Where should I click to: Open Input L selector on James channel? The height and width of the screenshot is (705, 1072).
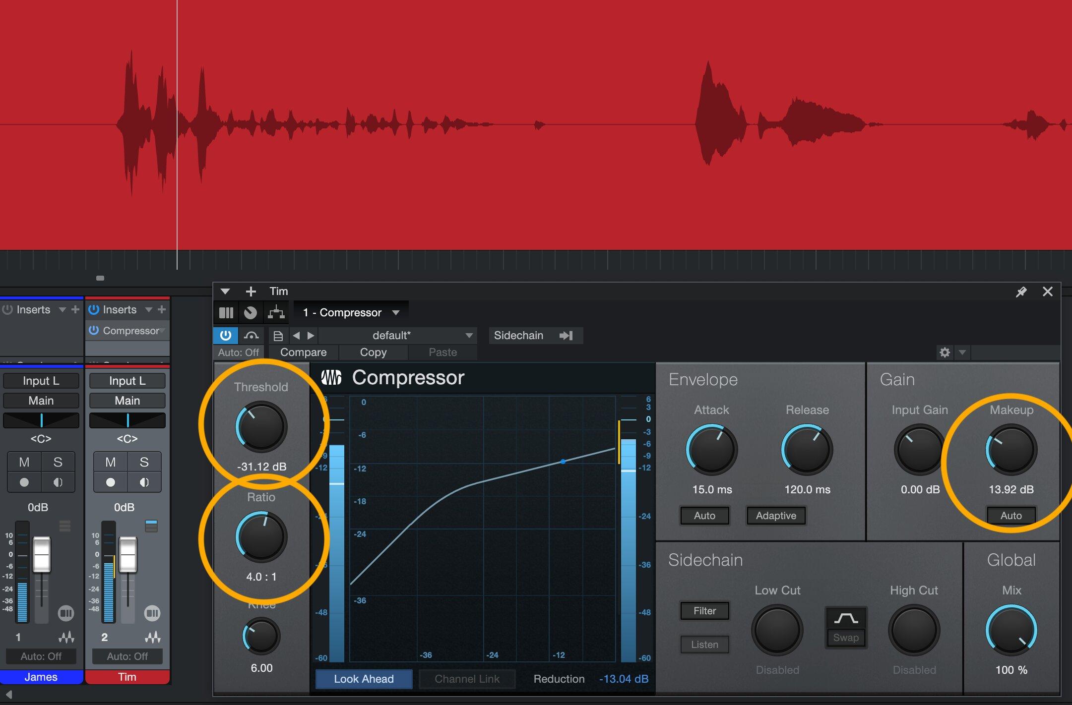41,381
